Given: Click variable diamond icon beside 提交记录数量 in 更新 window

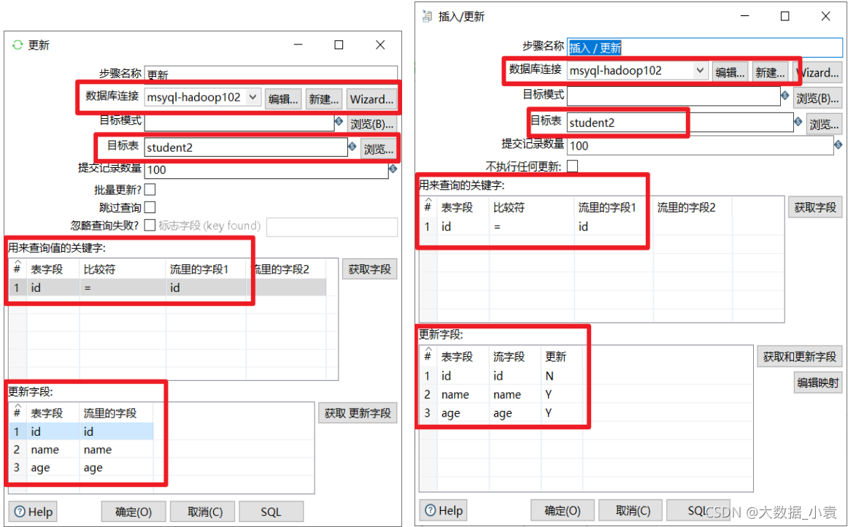Looking at the screenshot, I should pyautogui.click(x=393, y=169).
